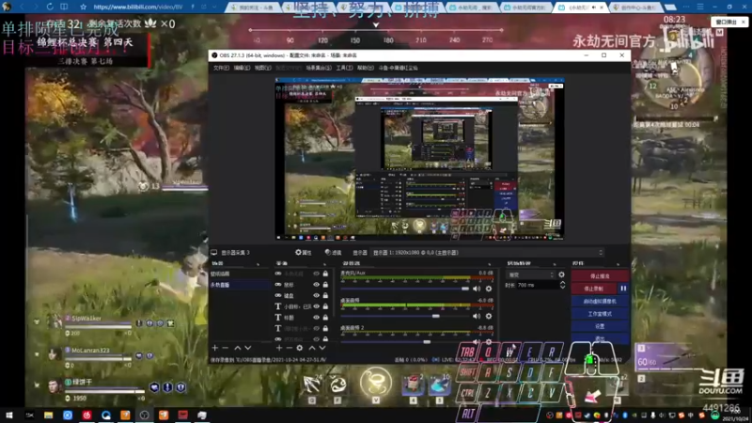Open the browser reader-view book icon

click(x=64, y=7)
